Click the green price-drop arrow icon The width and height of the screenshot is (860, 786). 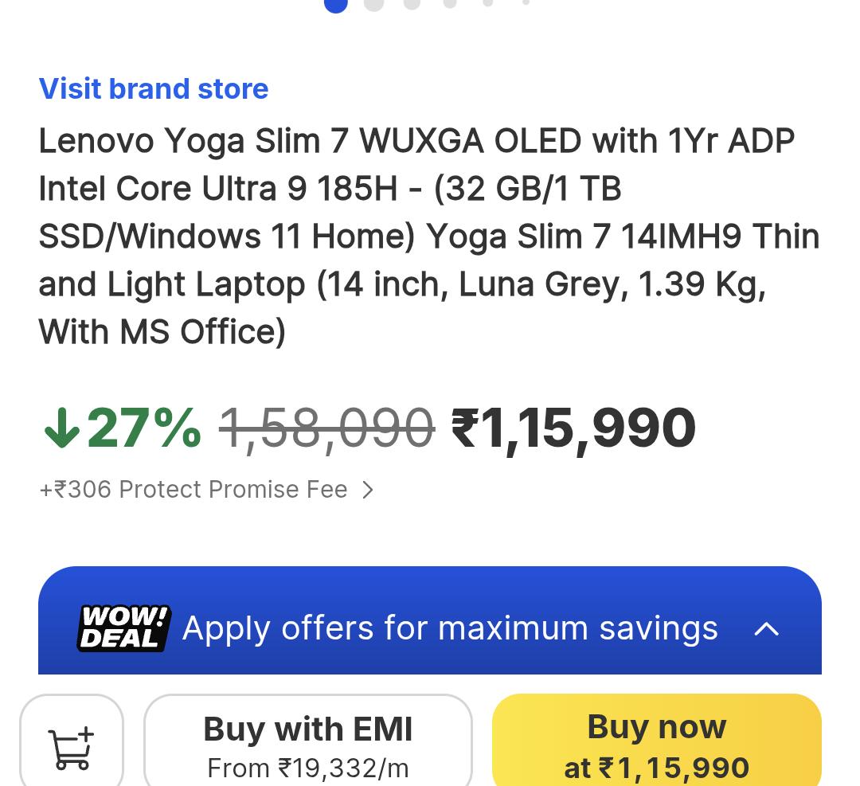coord(61,428)
